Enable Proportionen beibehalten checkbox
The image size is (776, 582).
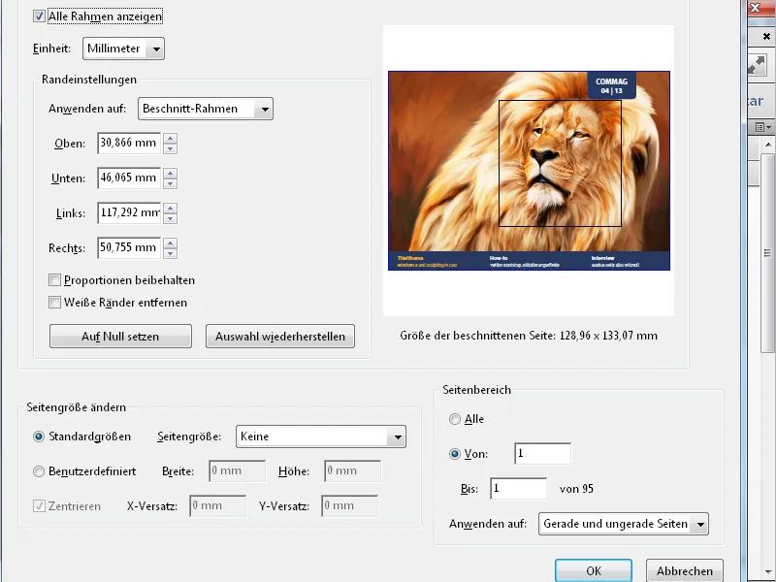point(54,280)
